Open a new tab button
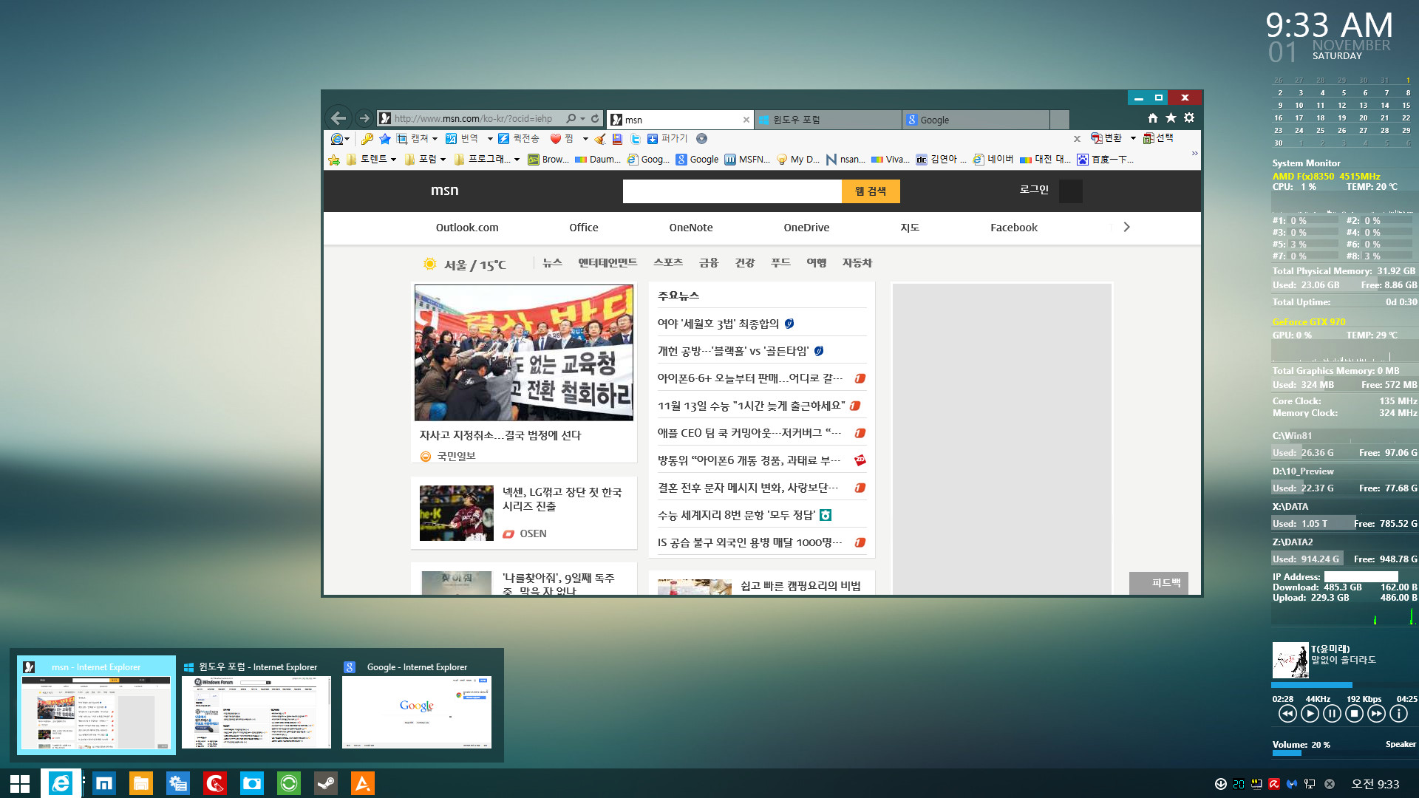The height and width of the screenshot is (798, 1419). click(x=1059, y=120)
